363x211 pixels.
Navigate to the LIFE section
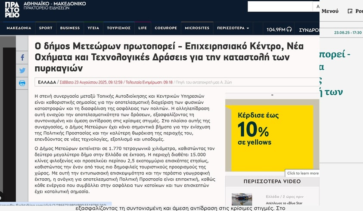click(x=143, y=28)
